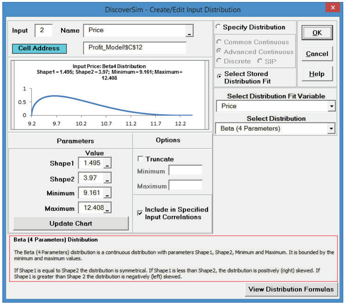Select the Specify Distribution radio button
Screen dimensions: 346x305
[x=218, y=27]
